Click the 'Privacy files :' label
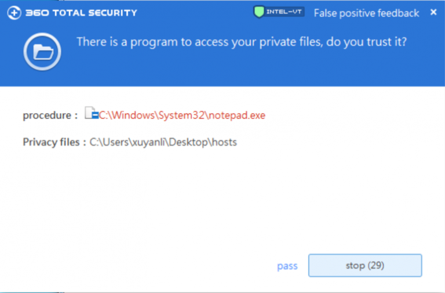Image resolution: width=445 pixels, height=293 pixels. [54, 142]
